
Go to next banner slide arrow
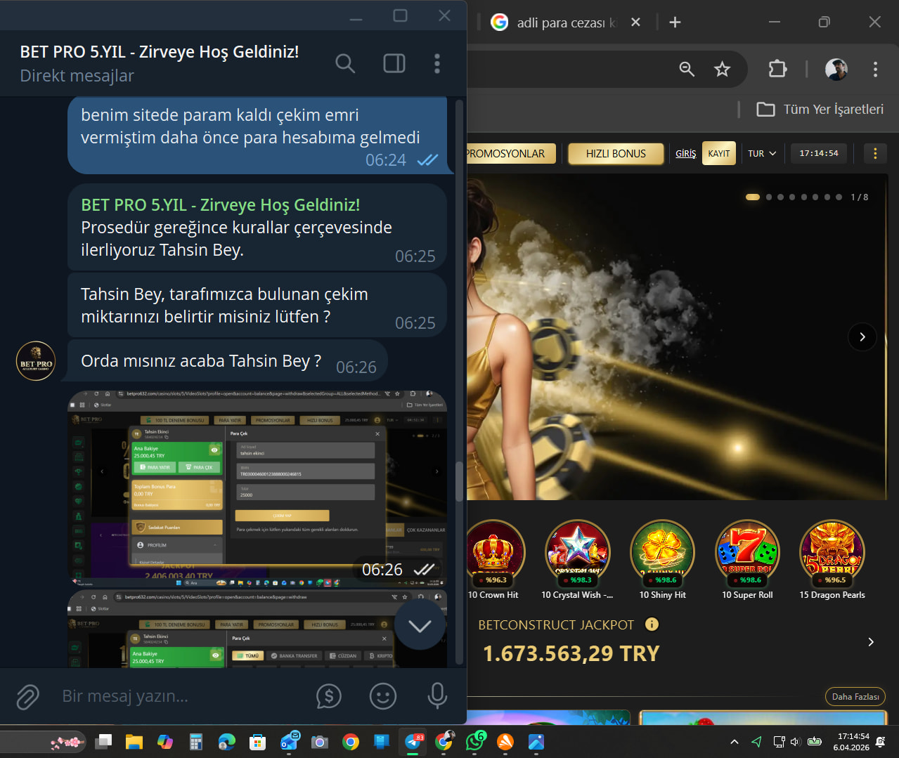tap(862, 337)
